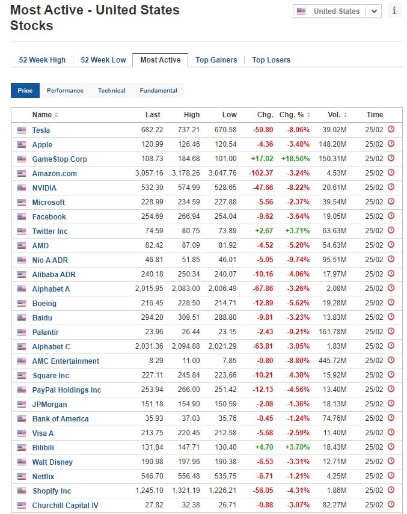Select the Technical view button

pos(111,90)
